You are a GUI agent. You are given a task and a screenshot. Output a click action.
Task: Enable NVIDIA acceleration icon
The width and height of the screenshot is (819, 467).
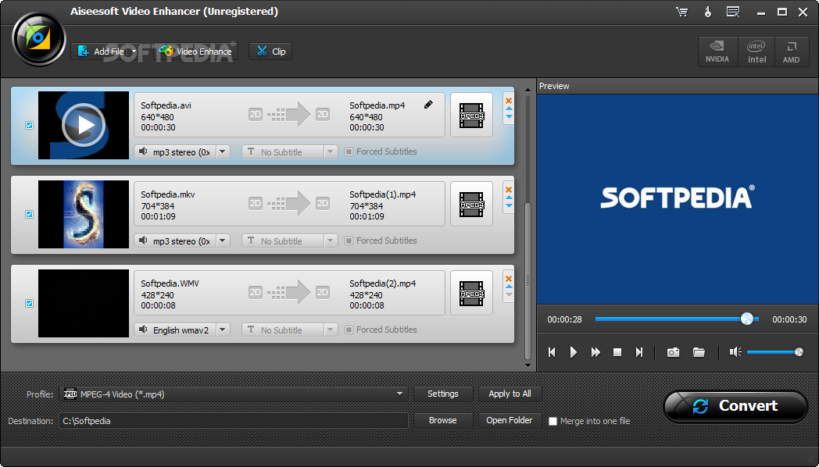tap(717, 52)
